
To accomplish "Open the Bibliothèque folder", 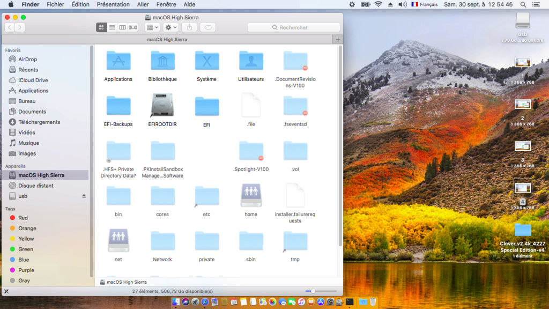I will [x=162, y=61].
